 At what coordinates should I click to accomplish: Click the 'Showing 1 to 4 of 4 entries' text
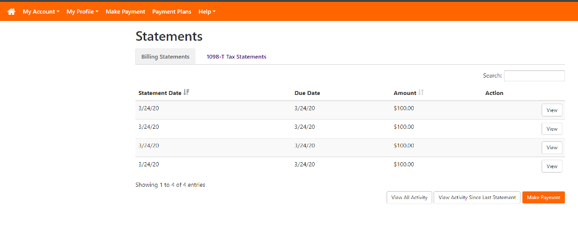[170, 185]
